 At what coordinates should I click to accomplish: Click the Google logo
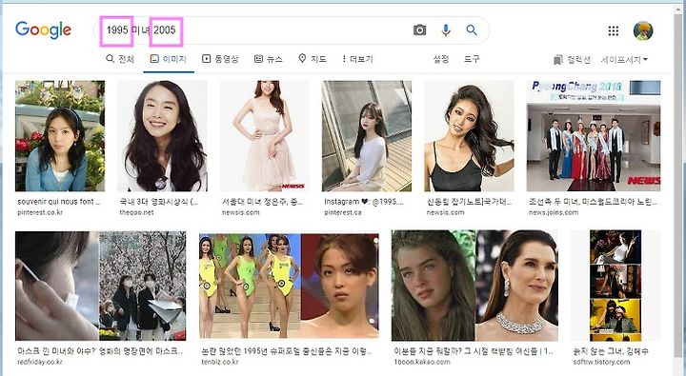click(43, 30)
